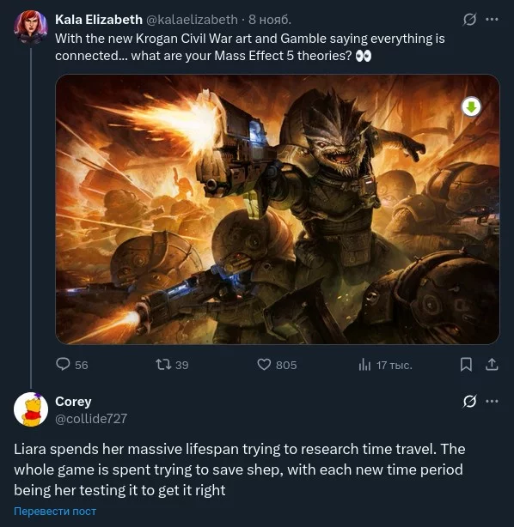Click Перевести пост translate link
514x527 pixels.
pos(55,512)
